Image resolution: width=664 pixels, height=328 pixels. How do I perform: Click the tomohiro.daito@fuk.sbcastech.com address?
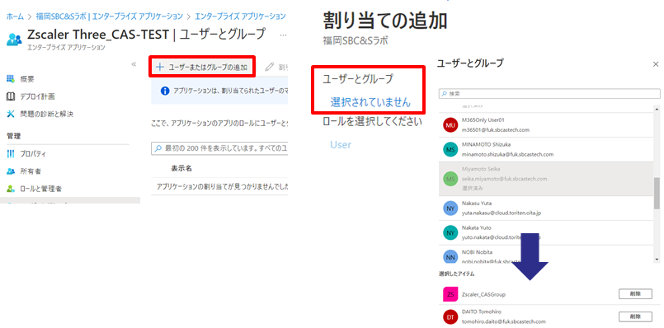(x=504, y=321)
